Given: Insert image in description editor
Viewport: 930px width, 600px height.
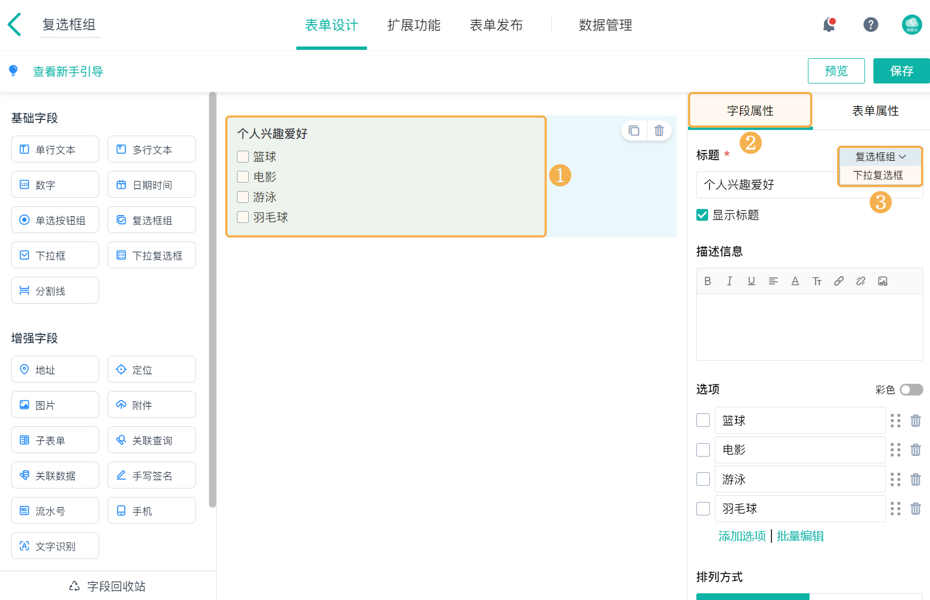Looking at the screenshot, I should coord(882,281).
